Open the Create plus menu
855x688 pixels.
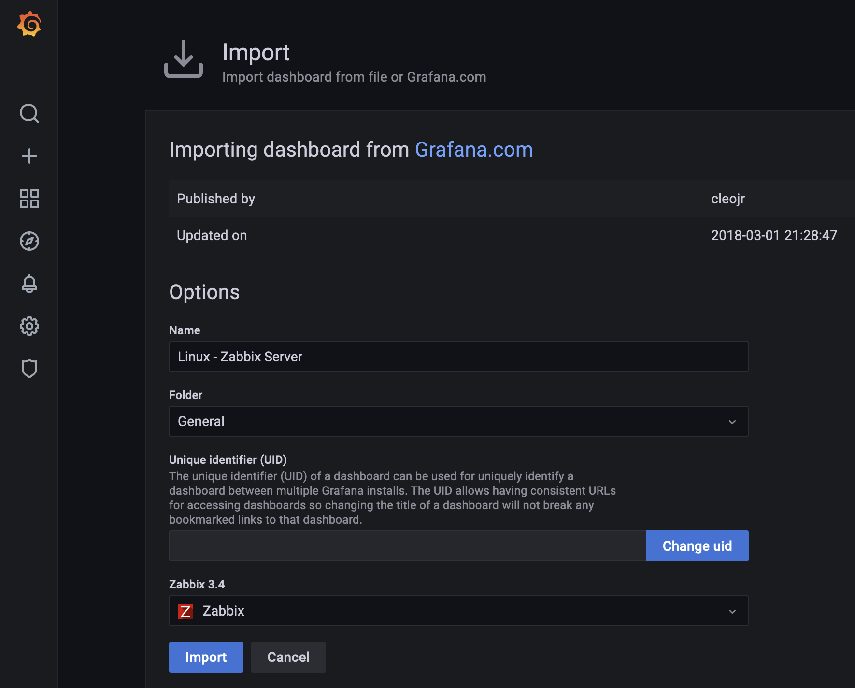coord(29,156)
